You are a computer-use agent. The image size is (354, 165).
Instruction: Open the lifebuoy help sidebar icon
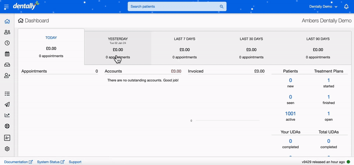coord(7,126)
